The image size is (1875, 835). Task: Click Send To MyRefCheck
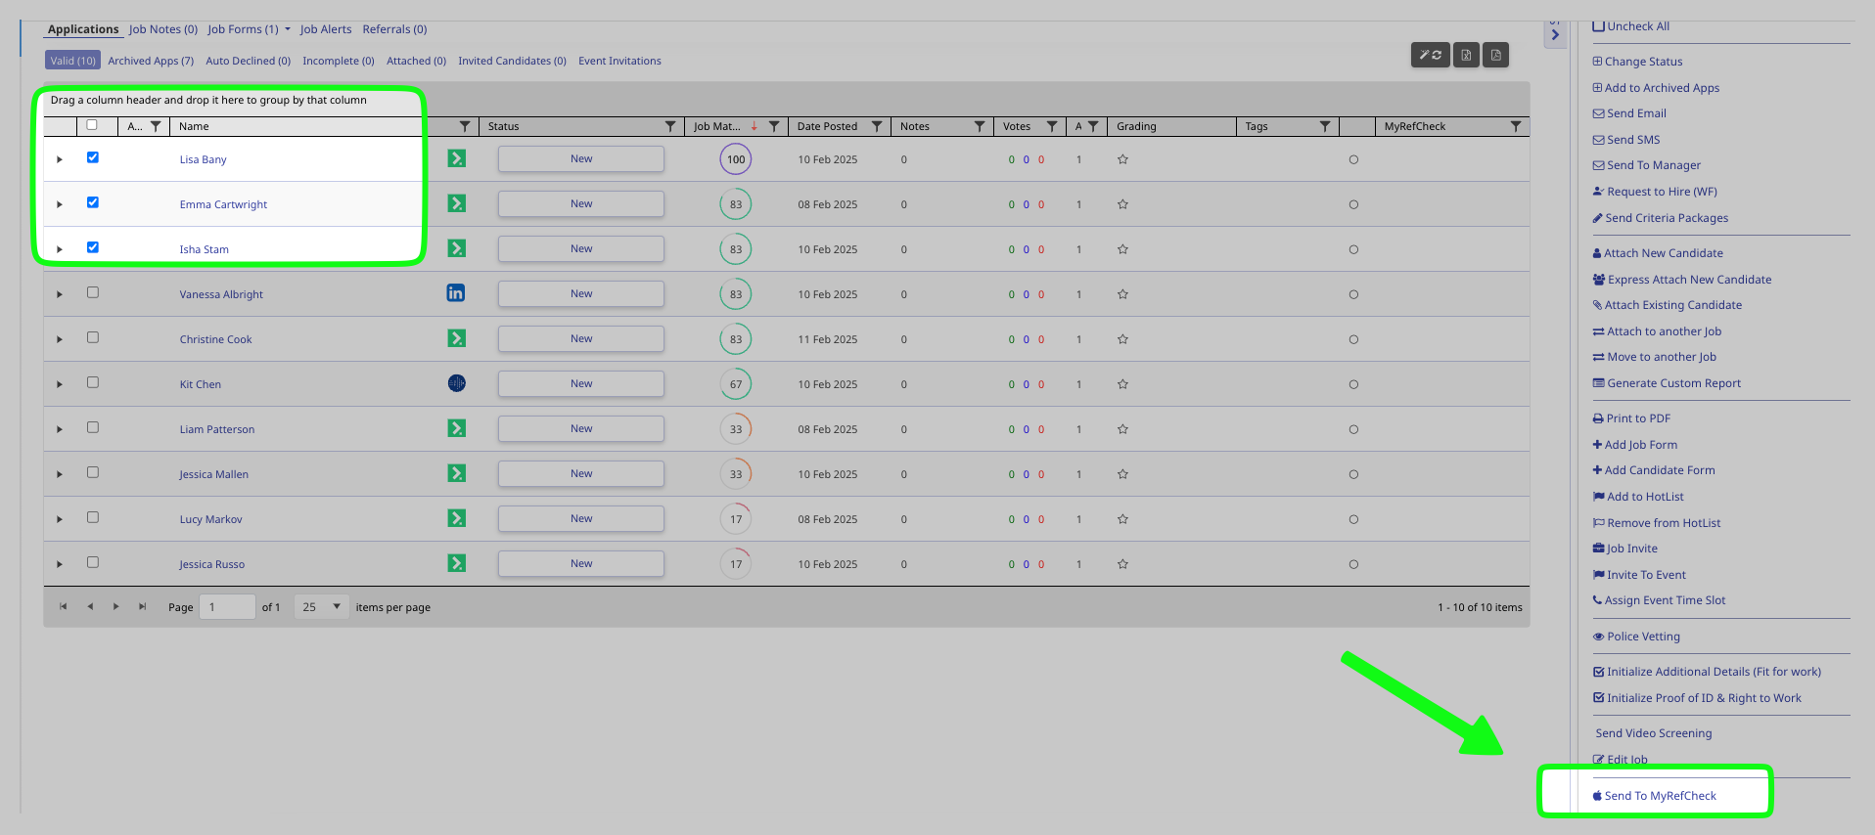(1655, 796)
